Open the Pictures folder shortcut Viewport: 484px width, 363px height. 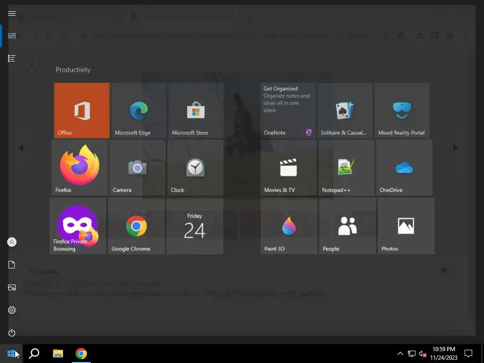click(x=12, y=287)
